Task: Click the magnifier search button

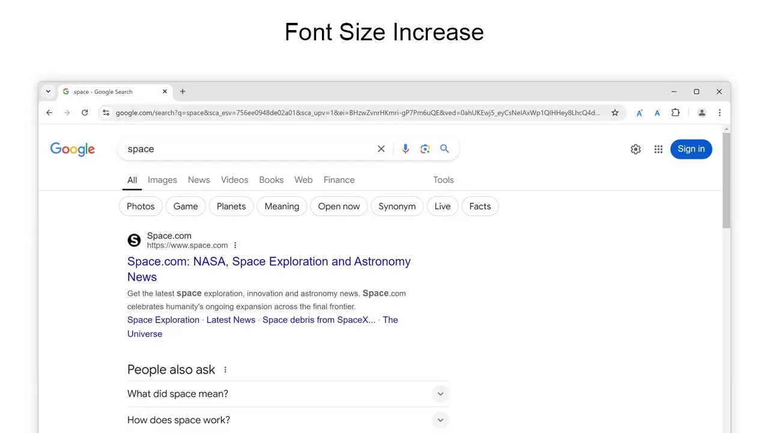Action: click(x=445, y=149)
